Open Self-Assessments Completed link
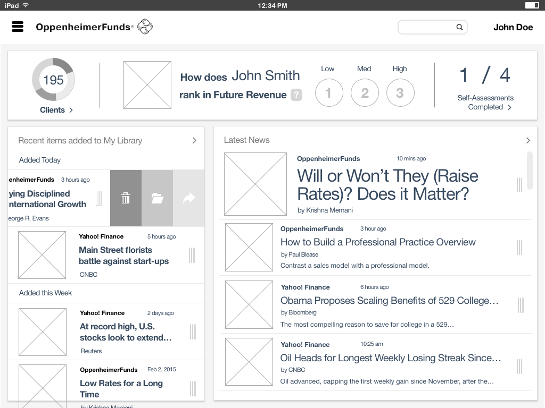545x408 pixels. pos(485,103)
